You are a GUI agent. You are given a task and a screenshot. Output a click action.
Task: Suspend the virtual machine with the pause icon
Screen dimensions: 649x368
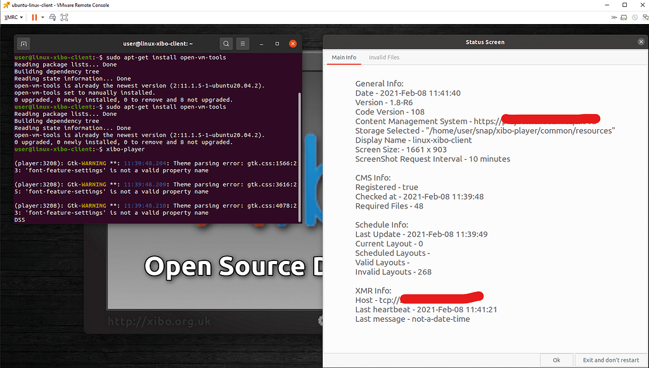pyautogui.click(x=35, y=17)
